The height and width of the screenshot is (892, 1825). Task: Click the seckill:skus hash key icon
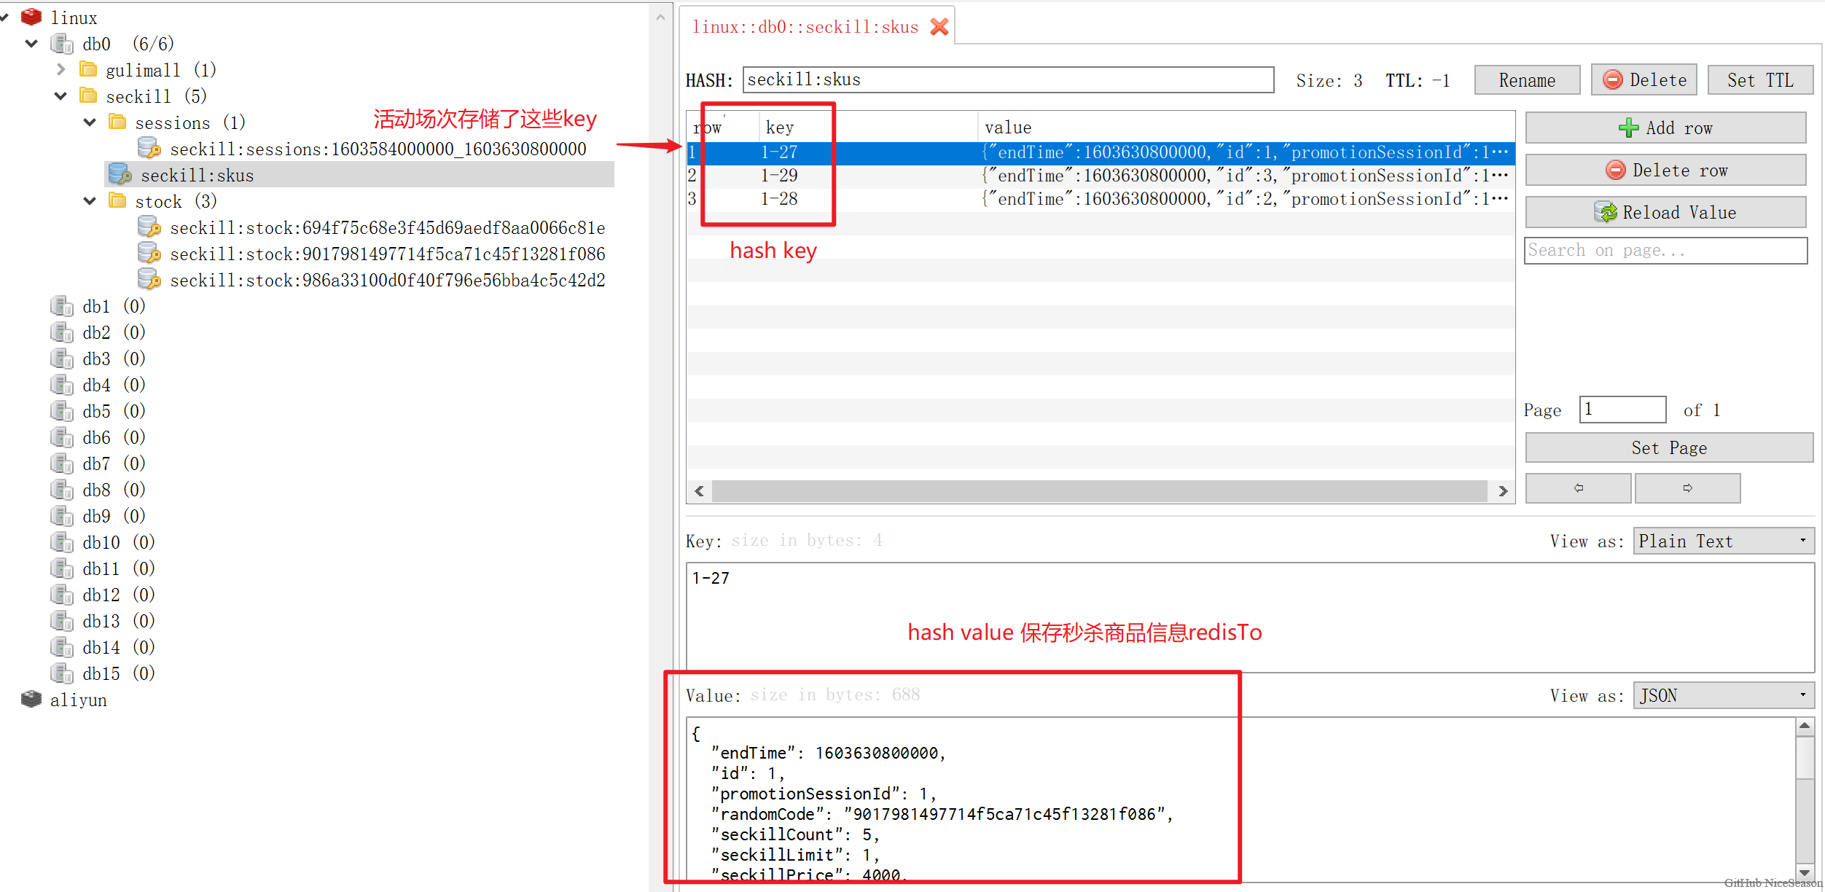point(120,175)
